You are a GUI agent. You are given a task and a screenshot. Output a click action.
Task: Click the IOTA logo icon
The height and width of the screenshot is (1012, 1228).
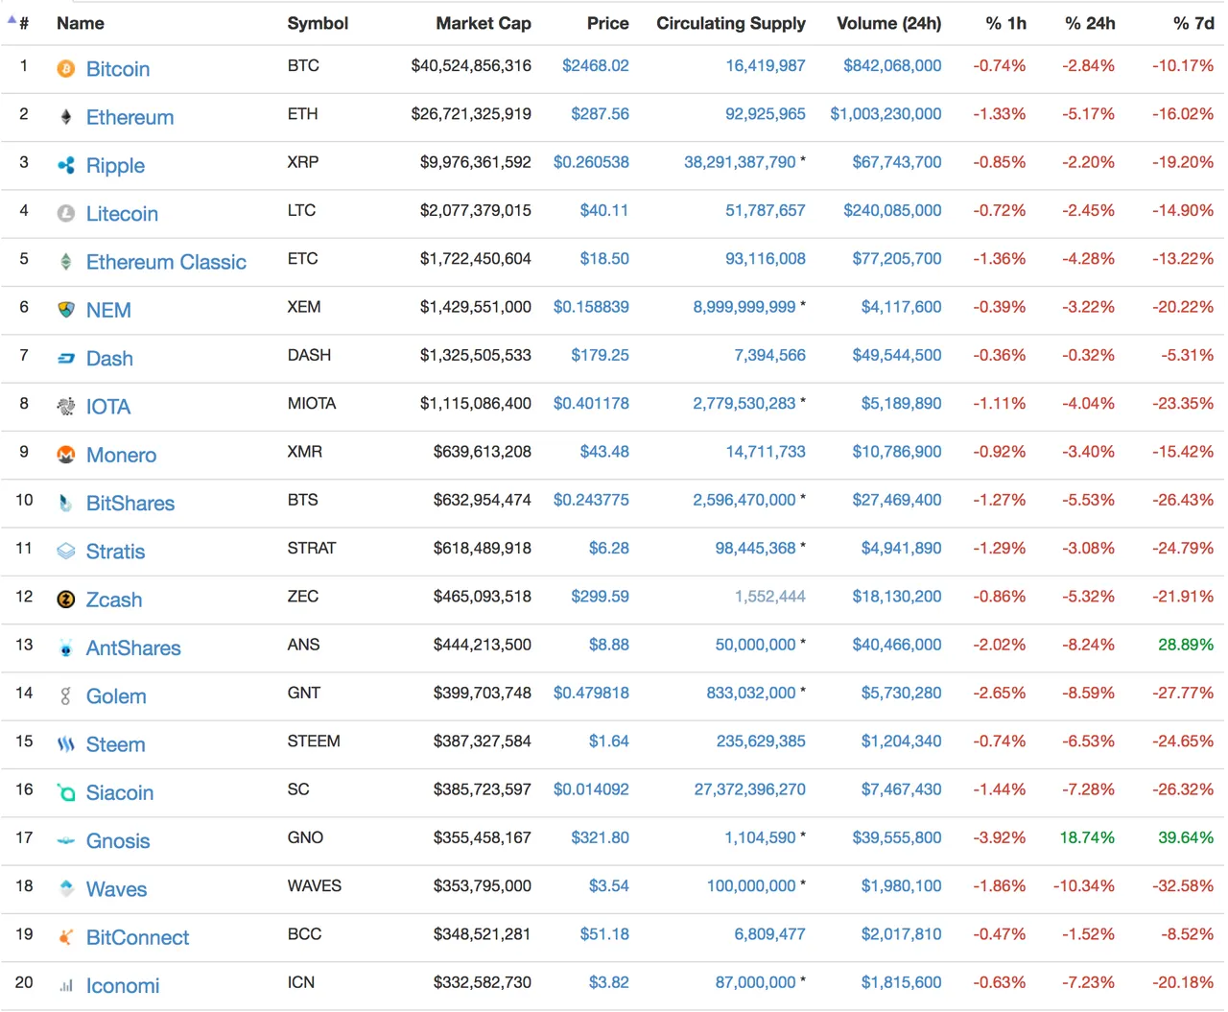coord(66,407)
